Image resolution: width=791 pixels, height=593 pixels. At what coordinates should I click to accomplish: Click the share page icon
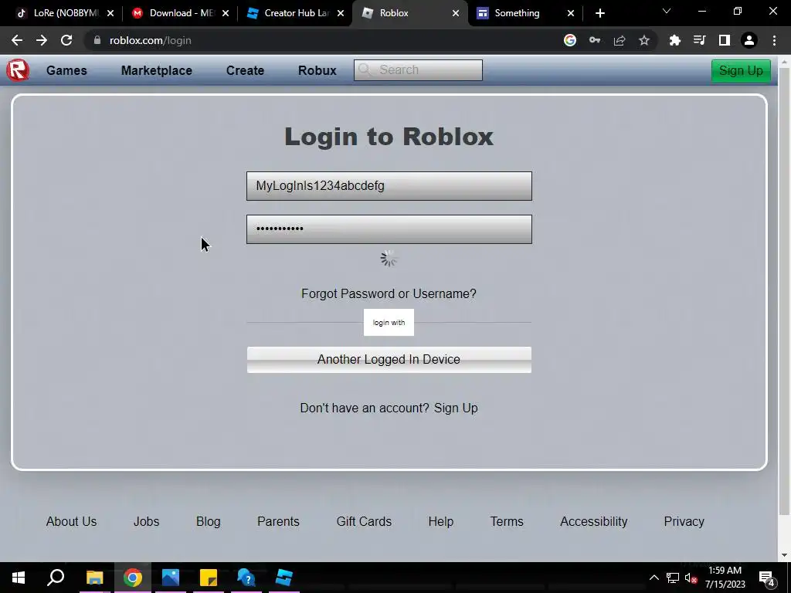tap(620, 40)
